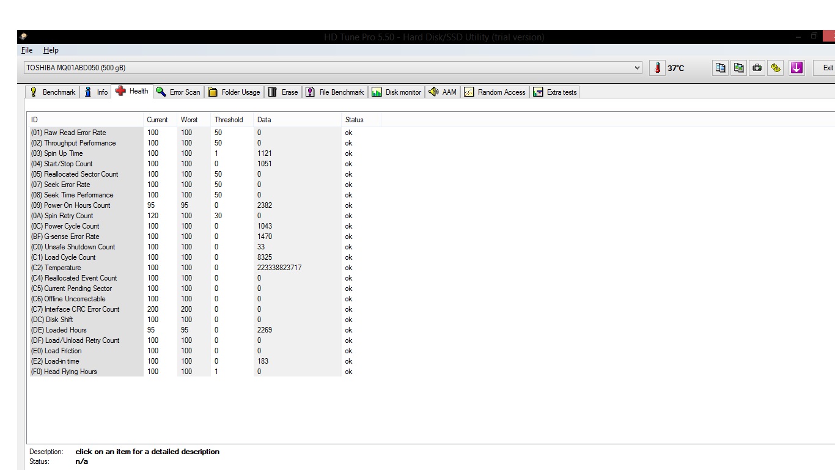Select the (C2) Temperature row
835x470 pixels.
pyautogui.click(x=205, y=268)
